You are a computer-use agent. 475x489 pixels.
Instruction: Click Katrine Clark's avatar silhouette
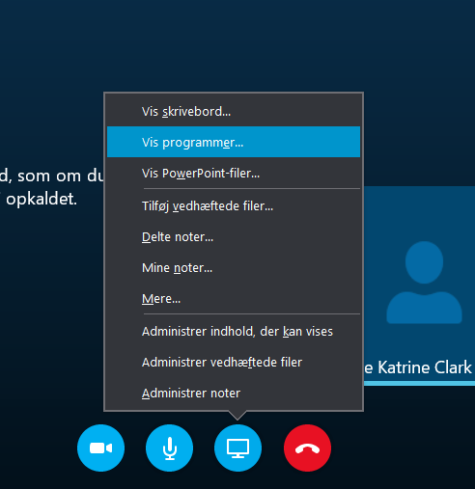pos(424,283)
